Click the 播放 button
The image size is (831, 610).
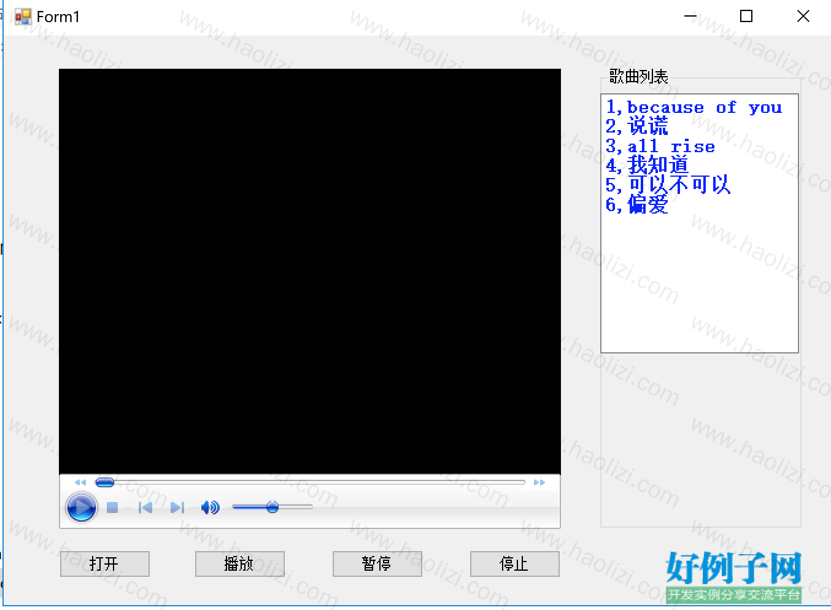coord(240,564)
